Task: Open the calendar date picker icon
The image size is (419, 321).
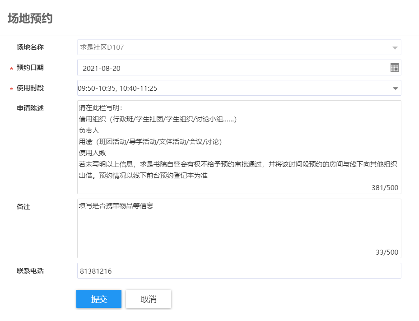Action: coord(394,68)
